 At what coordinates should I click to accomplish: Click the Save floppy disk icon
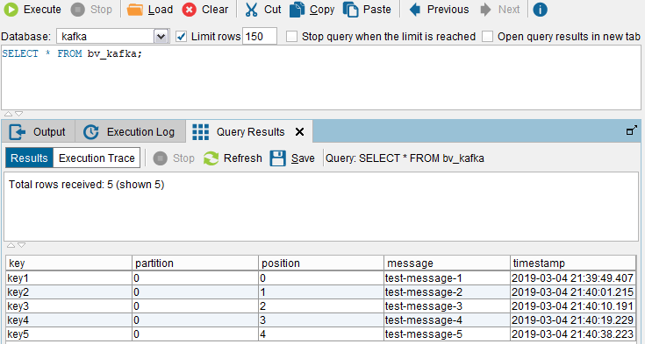coord(277,158)
